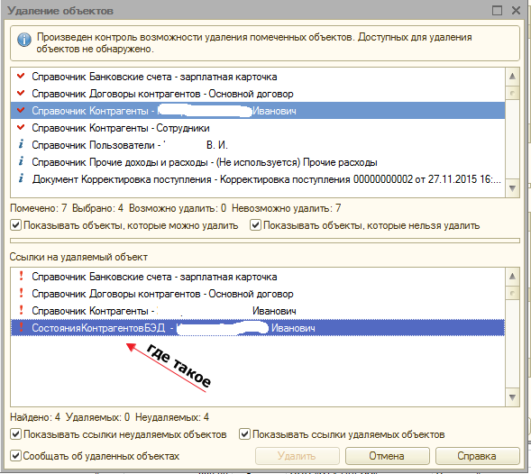This screenshot has height=474, width=531.
Task: Toggle Показывать объекты, которые можно удалить
Action: tap(15, 225)
